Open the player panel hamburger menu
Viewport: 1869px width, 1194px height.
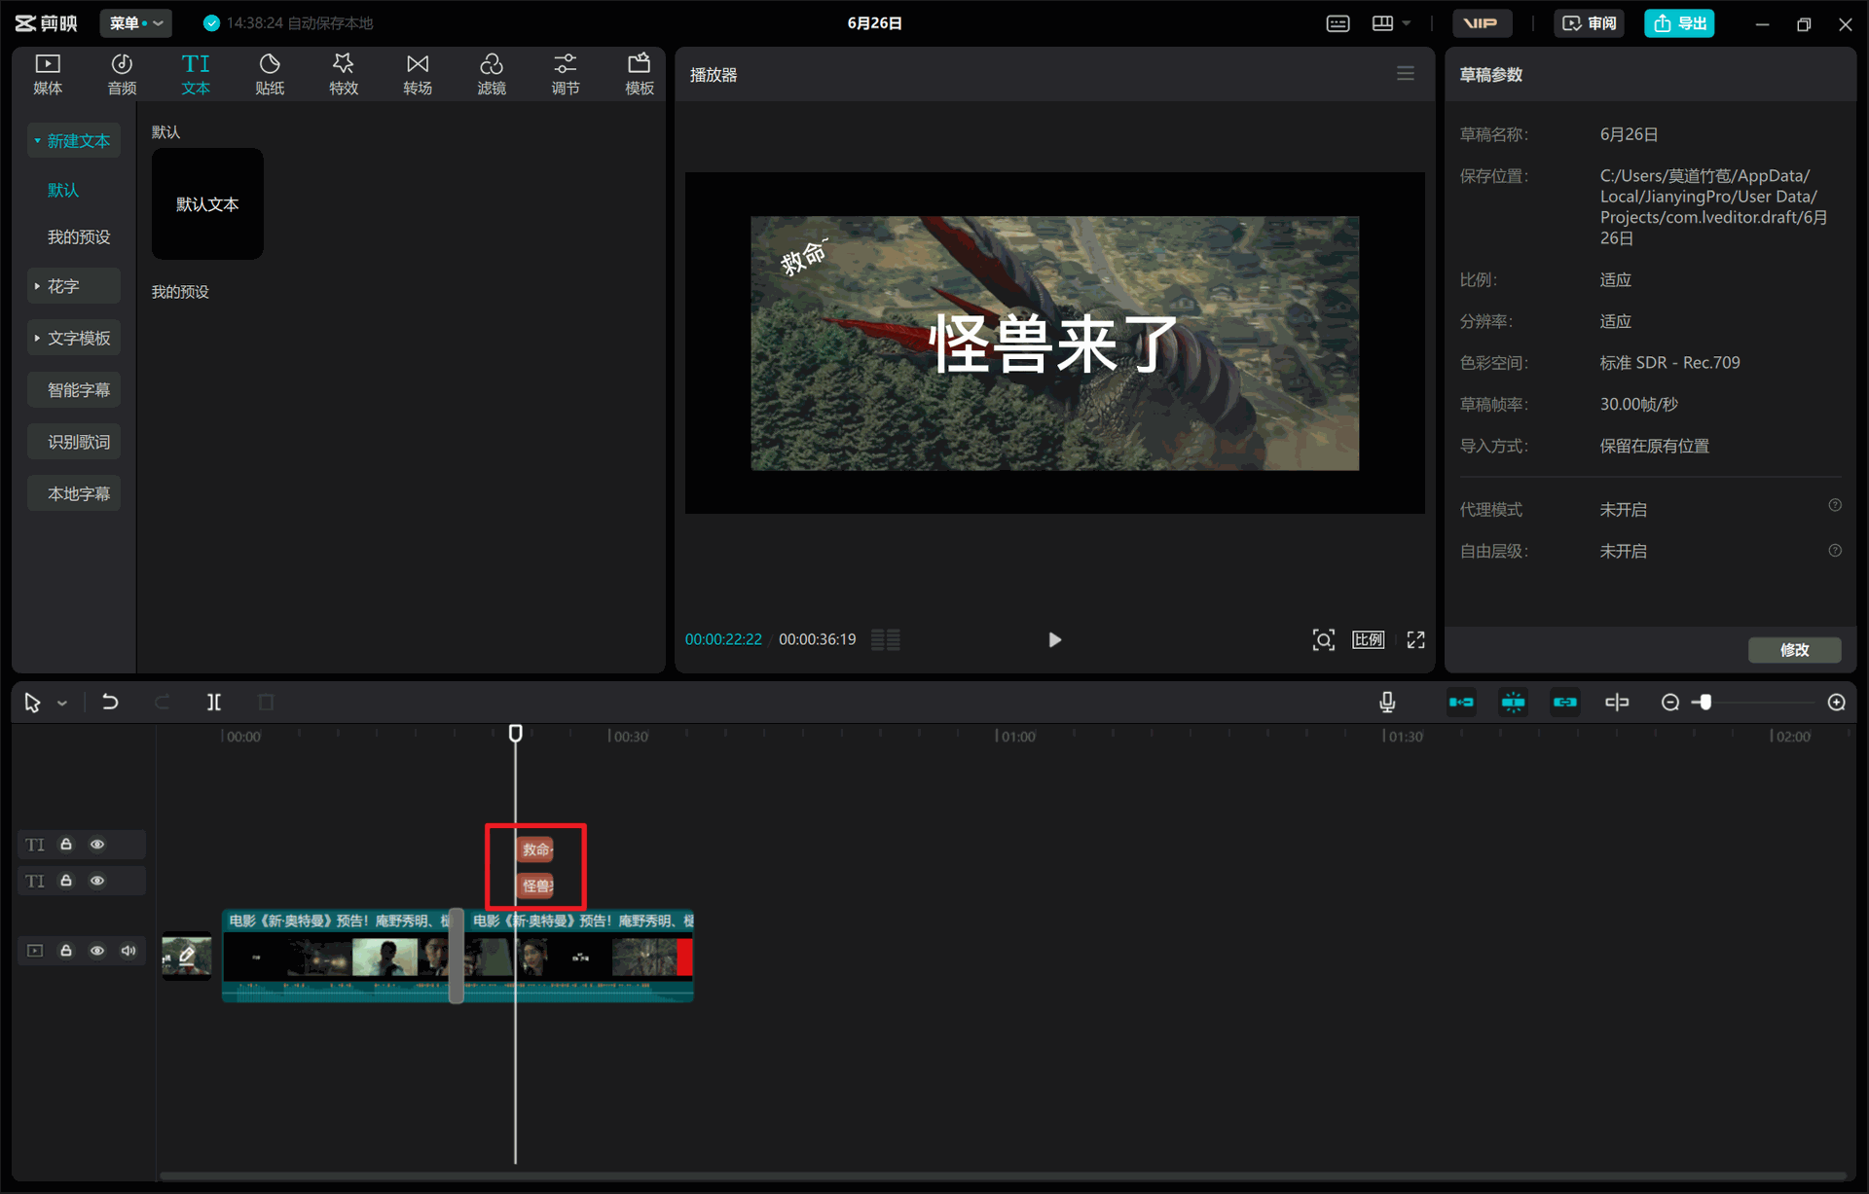click(1406, 74)
